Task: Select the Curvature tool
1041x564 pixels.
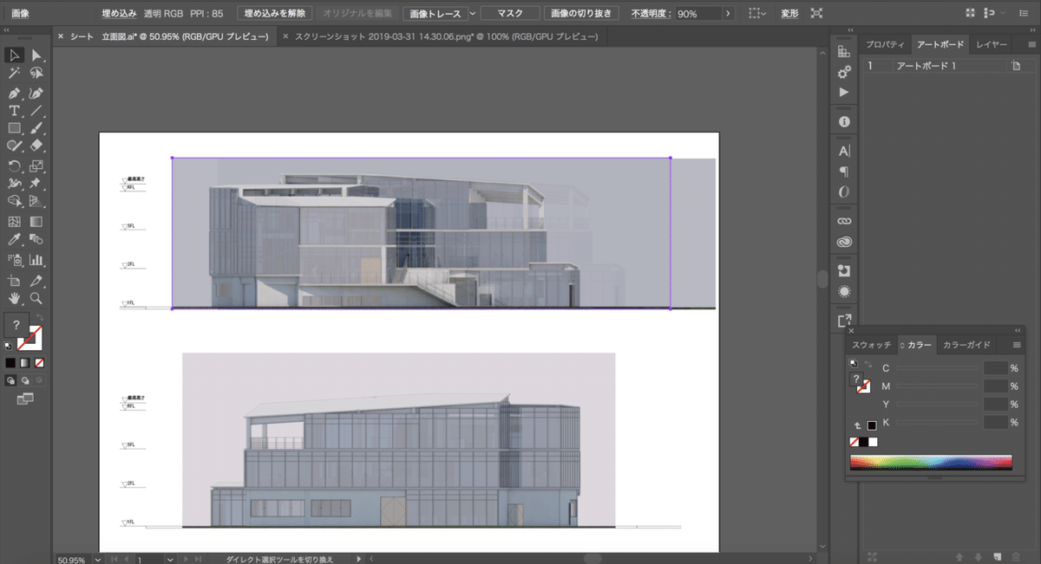Action: click(36, 93)
